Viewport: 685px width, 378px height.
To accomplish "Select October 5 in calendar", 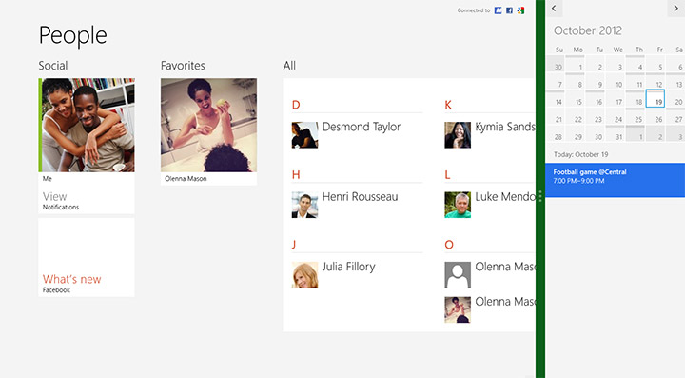I will [x=656, y=64].
